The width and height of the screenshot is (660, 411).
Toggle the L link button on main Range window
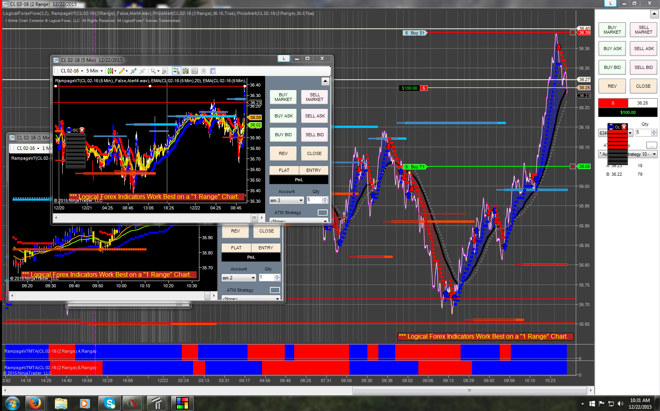[610, 3]
